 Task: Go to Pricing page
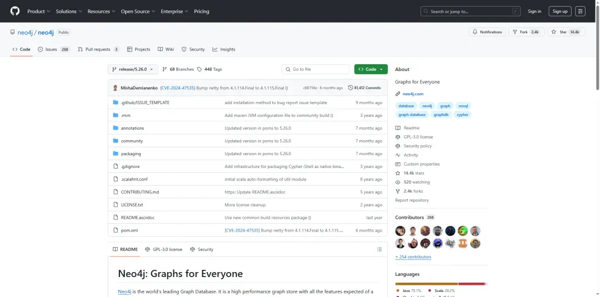point(202,12)
